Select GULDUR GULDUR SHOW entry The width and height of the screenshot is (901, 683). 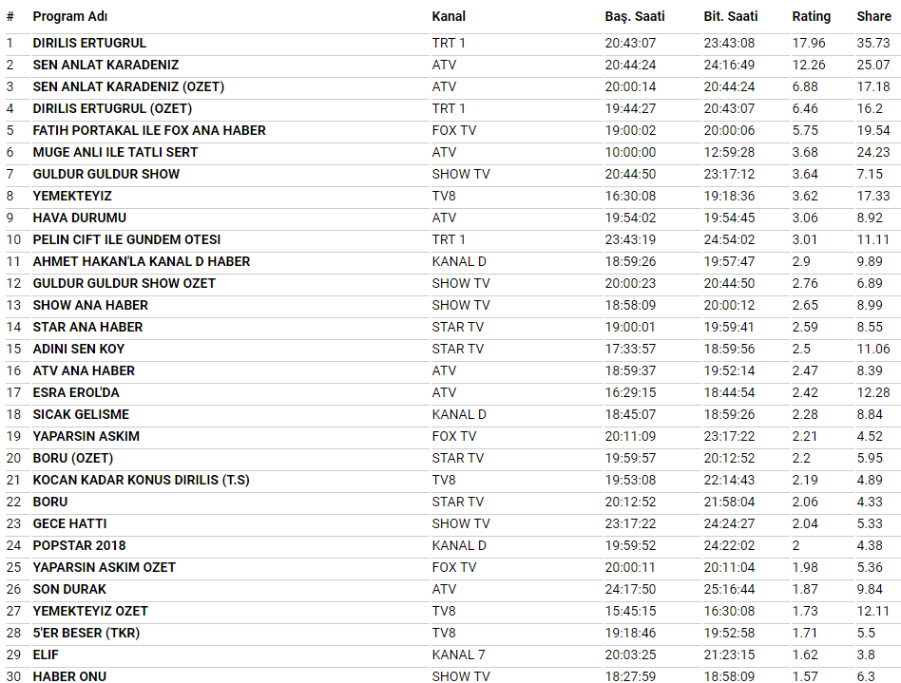point(105,174)
